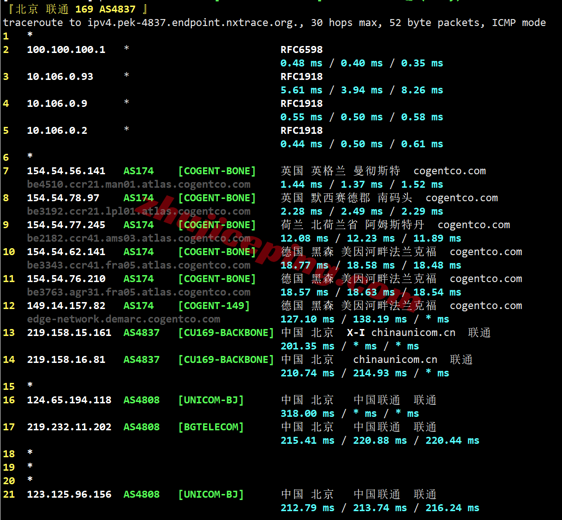
Task: Click the [COGENT-BONE] tag on hop 11
Action: tap(217, 279)
